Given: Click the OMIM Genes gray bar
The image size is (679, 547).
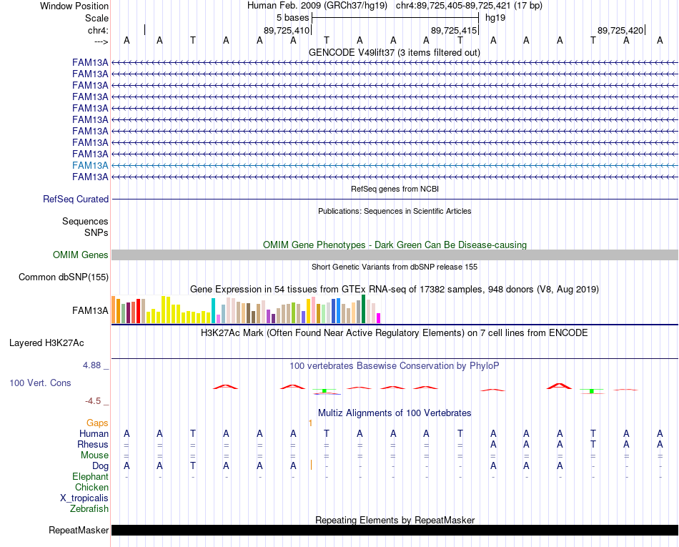Looking at the screenshot, I should pos(395,255).
